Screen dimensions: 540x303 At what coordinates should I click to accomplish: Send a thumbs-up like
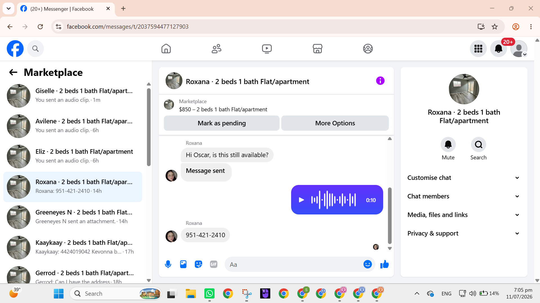coord(384,264)
